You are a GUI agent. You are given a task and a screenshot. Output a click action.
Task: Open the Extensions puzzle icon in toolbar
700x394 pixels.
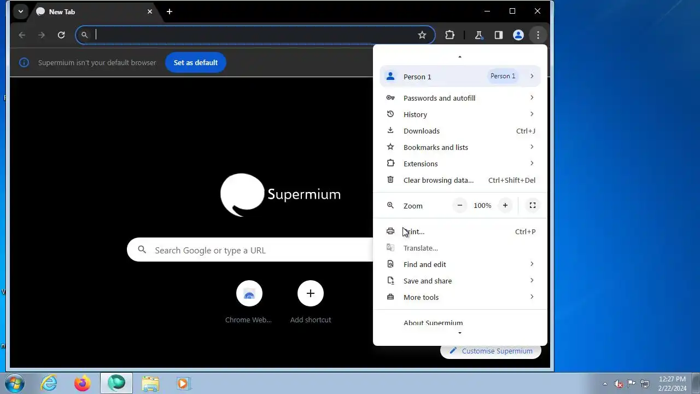[450, 35]
